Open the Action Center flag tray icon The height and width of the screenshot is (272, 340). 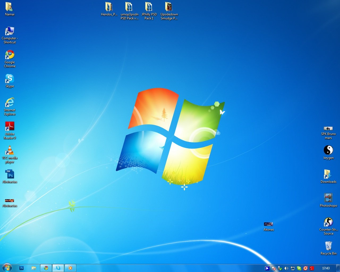pos(274,268)
